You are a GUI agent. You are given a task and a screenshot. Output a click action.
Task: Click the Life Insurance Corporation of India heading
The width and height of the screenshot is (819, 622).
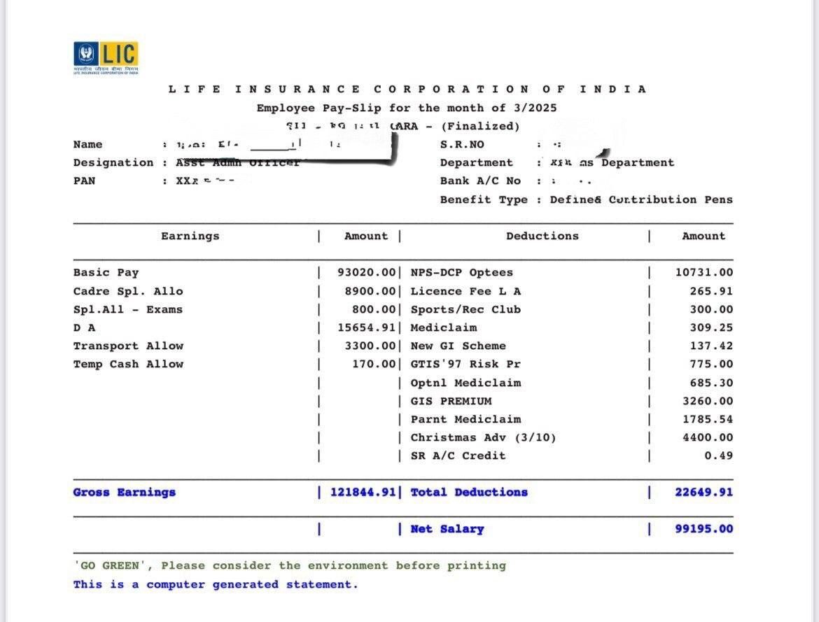coord(407,89)
